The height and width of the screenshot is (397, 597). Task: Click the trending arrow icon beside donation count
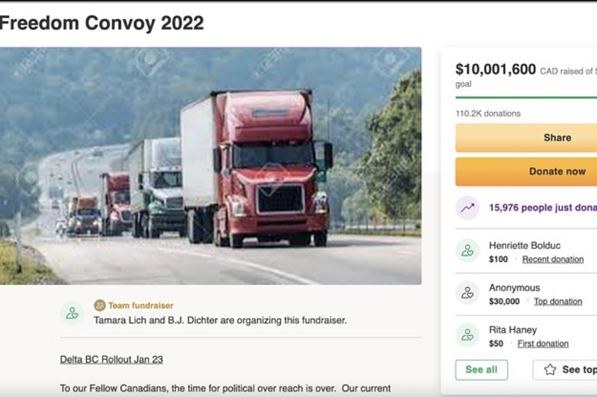(x=468, y=208)
